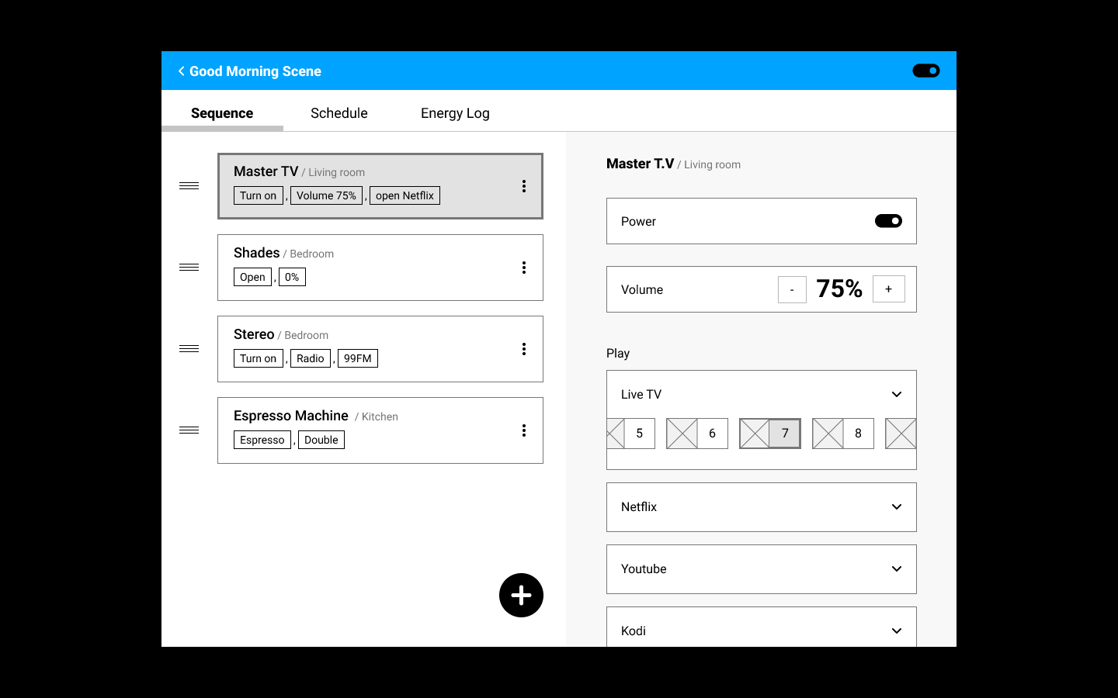Image resolution: width=1118 pixels, height=698 pixels.
Task: Click the open Netflix tag
Action: [404, 195]
